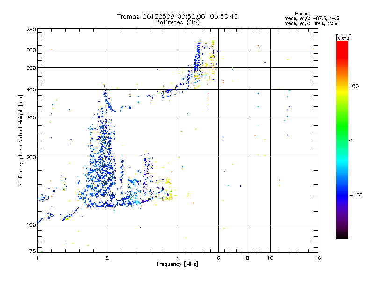Click the 'Phases' heading above the stats
The height and width of the screenshot is (281, 374).
[x=302, y=14]
